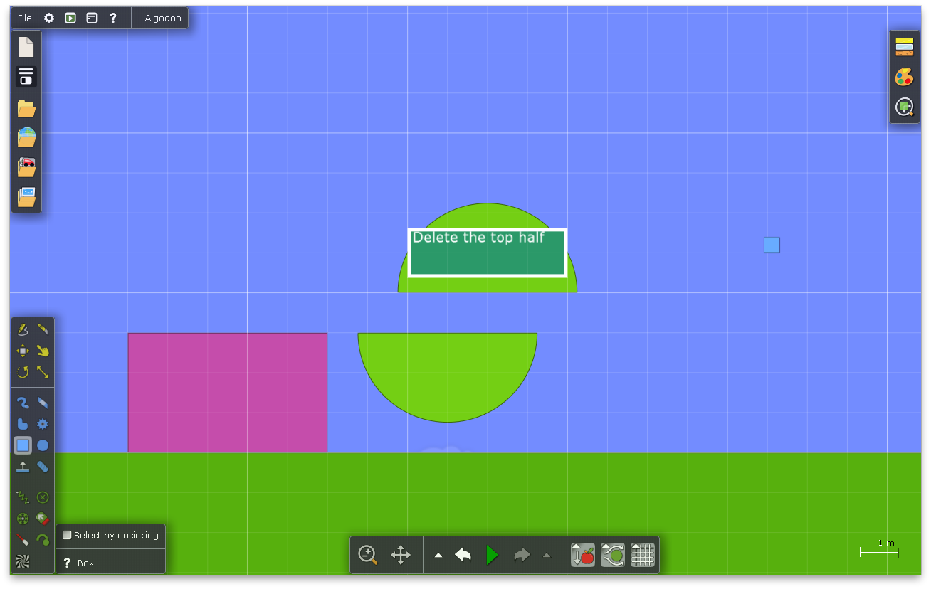931x589 pixels.
Task: Select the Drag hand tool
Action: tap(43, 351)
